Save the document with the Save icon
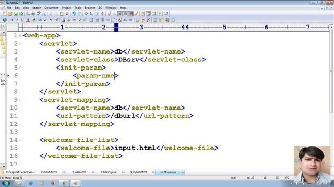The width and height of the screenshot is (334, 187). [16, 14]
